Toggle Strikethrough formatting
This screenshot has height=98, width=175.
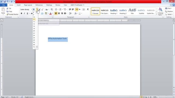pyautogui.click(x=32, y=13)
